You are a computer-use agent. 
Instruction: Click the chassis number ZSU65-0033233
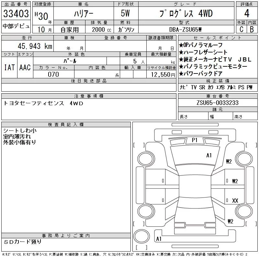(x=217, y=103)
